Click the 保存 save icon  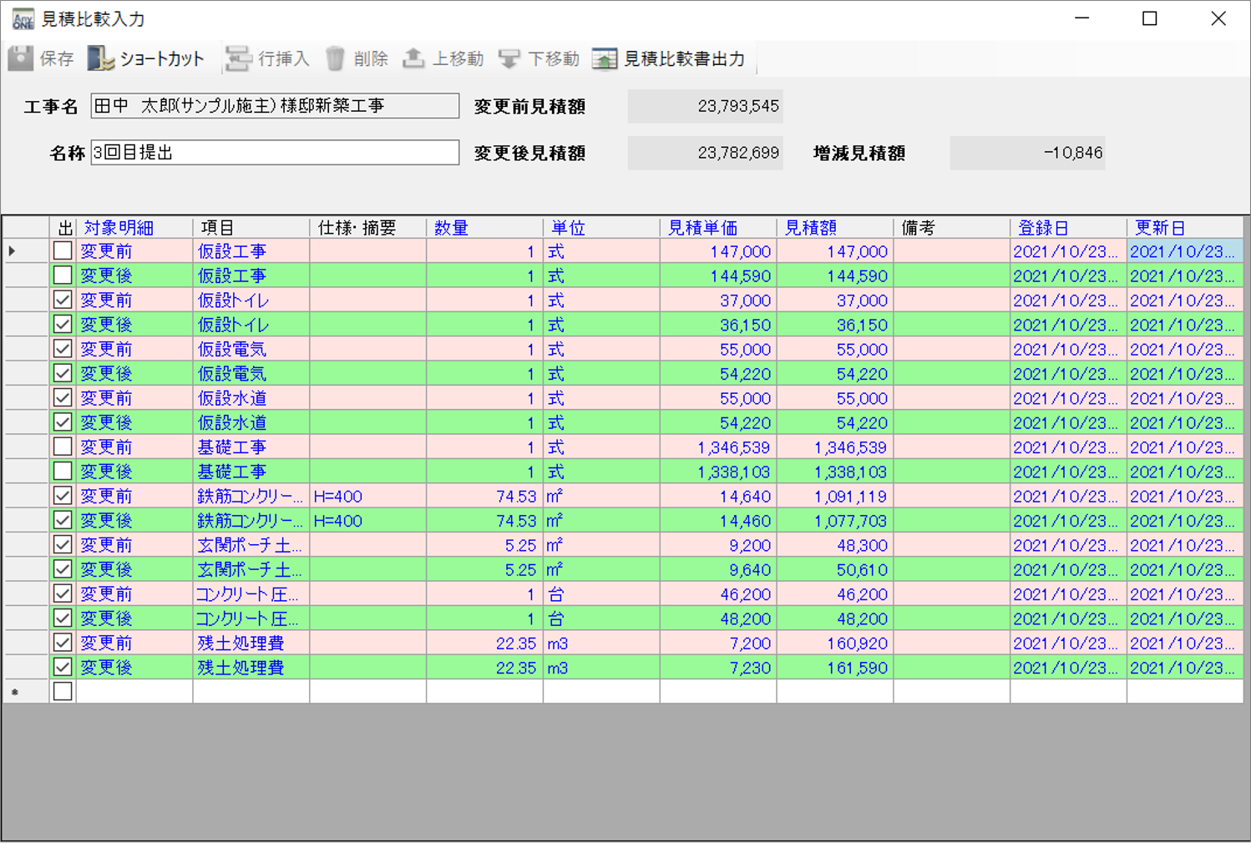pos(21,58)
